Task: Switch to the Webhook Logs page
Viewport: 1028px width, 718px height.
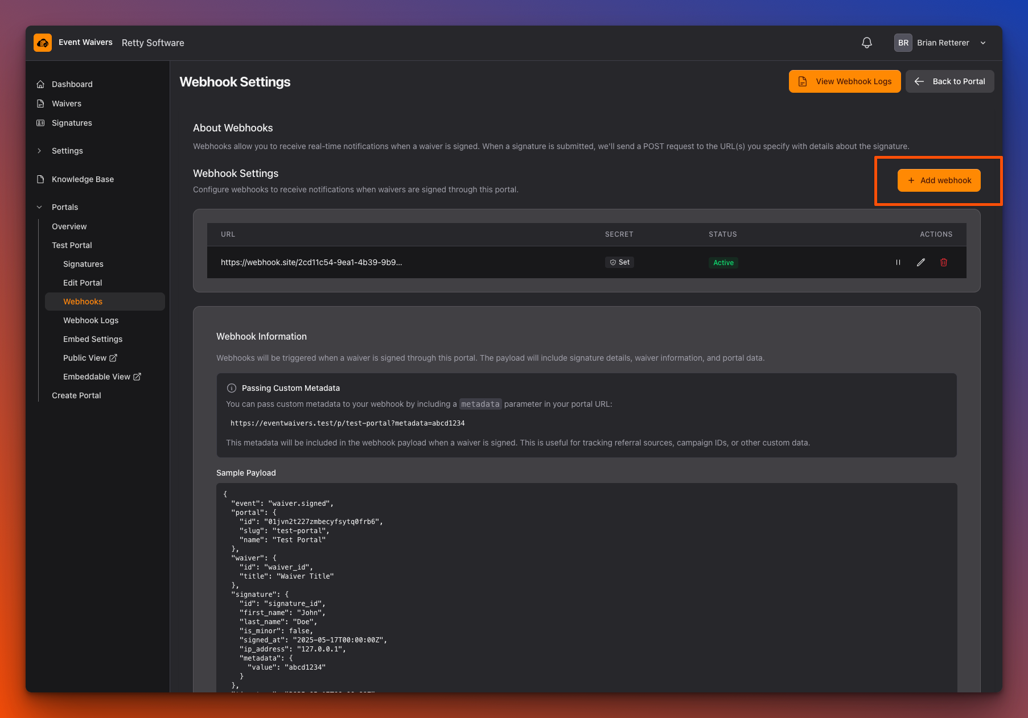Action: (x=91, y=320)
